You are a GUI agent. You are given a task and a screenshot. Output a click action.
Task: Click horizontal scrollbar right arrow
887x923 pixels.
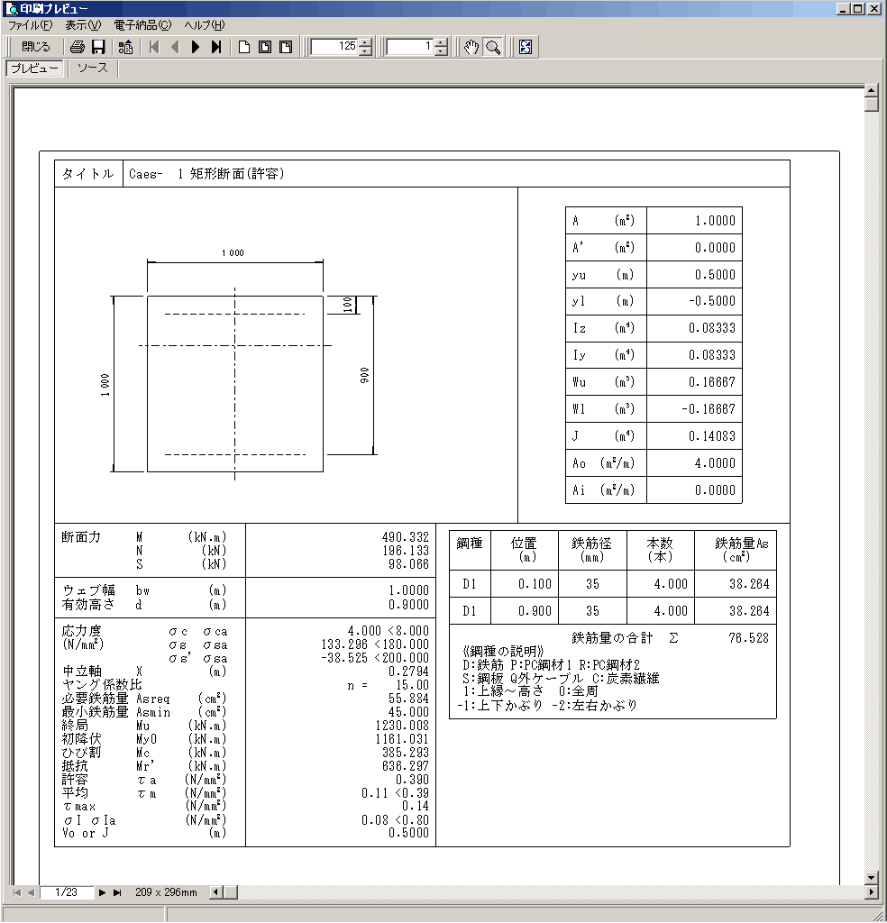pyautogui.click(x=872, y=891)
